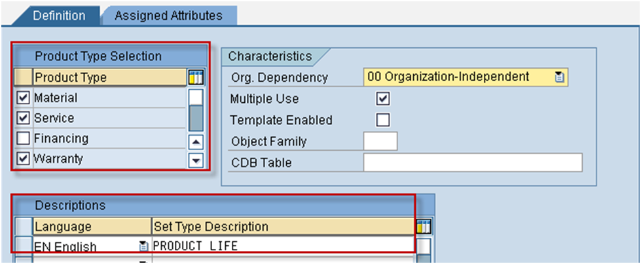Viewport: 641px width, 264px height.
Task: Click scroll up arrow in Product Type list
Action: (x=196, y=142)
